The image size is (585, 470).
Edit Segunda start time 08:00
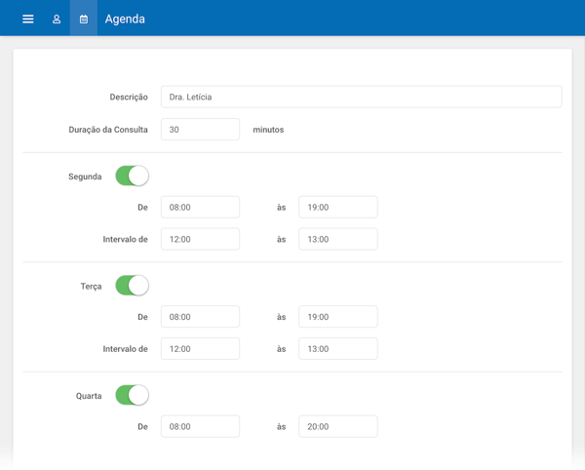pos(200,207)
